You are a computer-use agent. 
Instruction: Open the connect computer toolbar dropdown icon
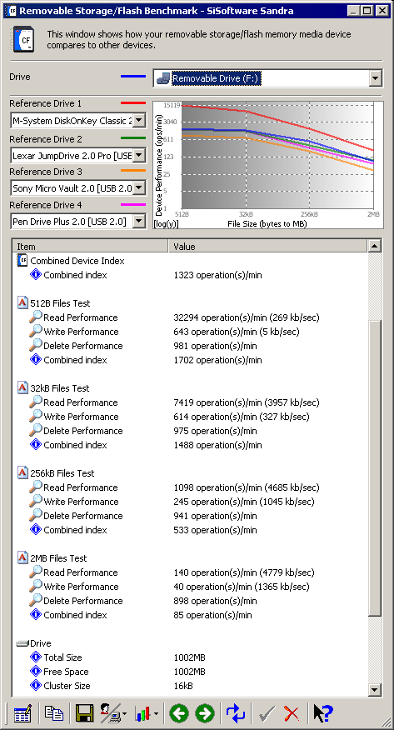113,713
